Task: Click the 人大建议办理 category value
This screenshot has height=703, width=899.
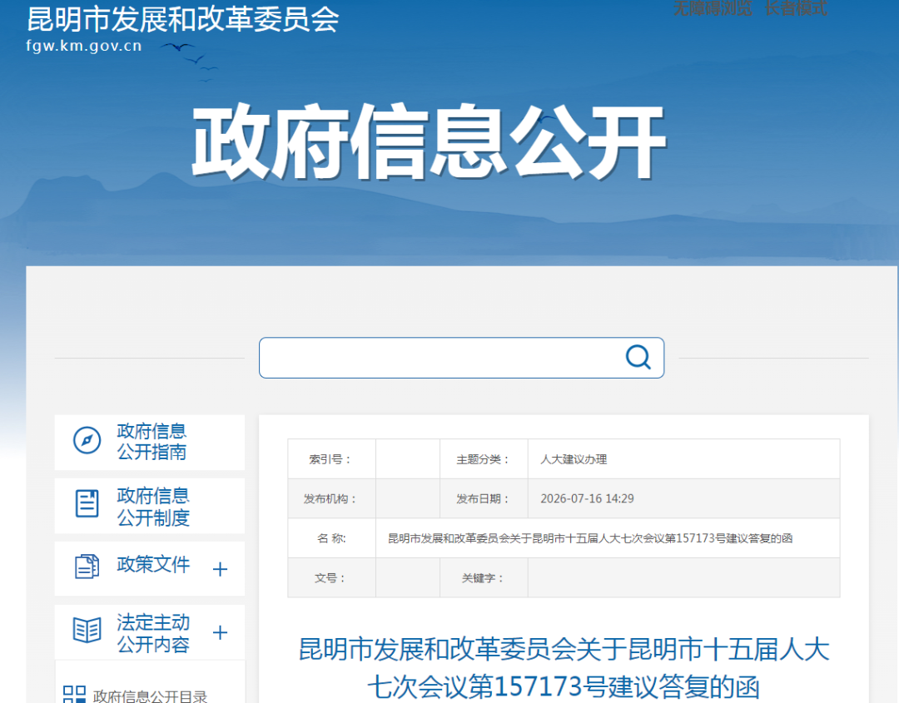Action: (574, 459)
